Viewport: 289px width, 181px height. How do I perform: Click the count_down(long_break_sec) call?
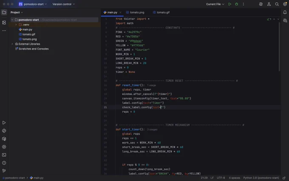tap(149, 169)
